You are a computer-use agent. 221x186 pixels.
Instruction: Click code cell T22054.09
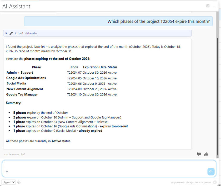(74, 89)
